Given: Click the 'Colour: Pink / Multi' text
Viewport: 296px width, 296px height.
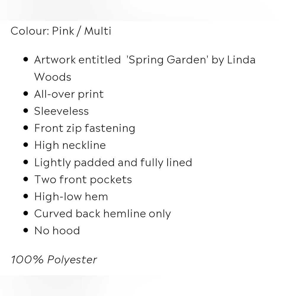Looking at the screenshot, I should (x=61, y=31).
